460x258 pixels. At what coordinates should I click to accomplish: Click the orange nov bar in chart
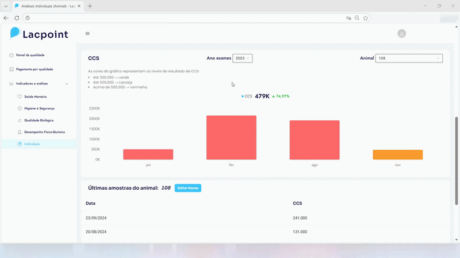pos(397,155)
